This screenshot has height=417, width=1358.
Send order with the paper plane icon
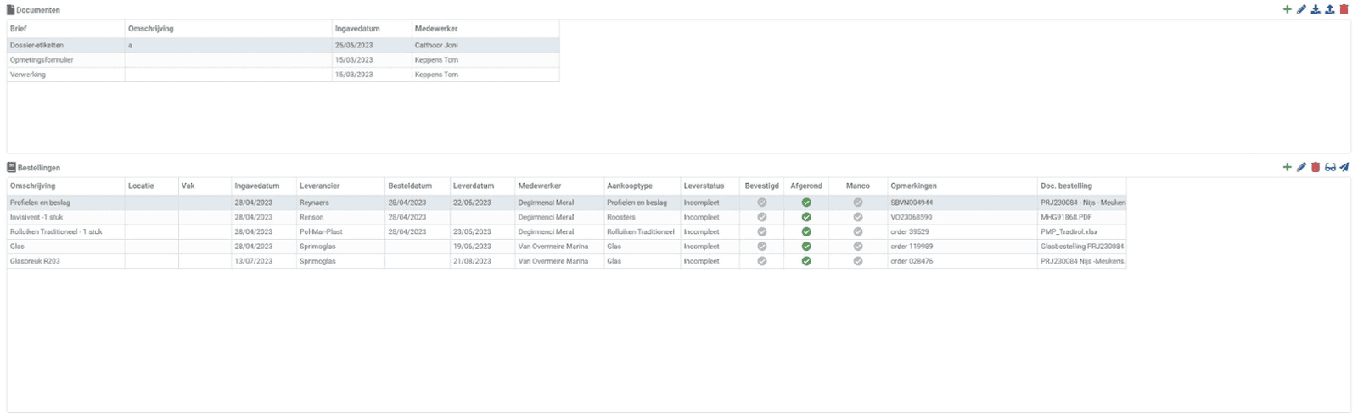pos(1344,167)
